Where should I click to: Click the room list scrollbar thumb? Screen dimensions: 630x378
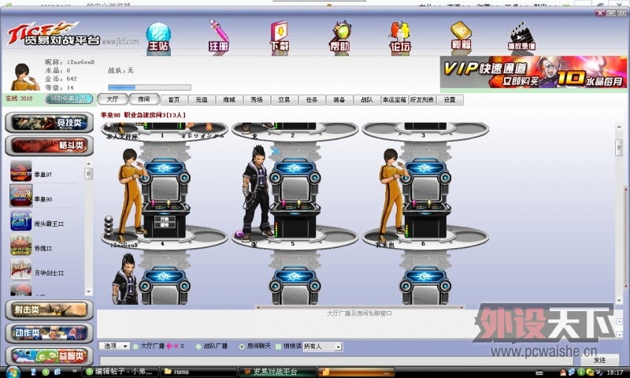(619, 147)
